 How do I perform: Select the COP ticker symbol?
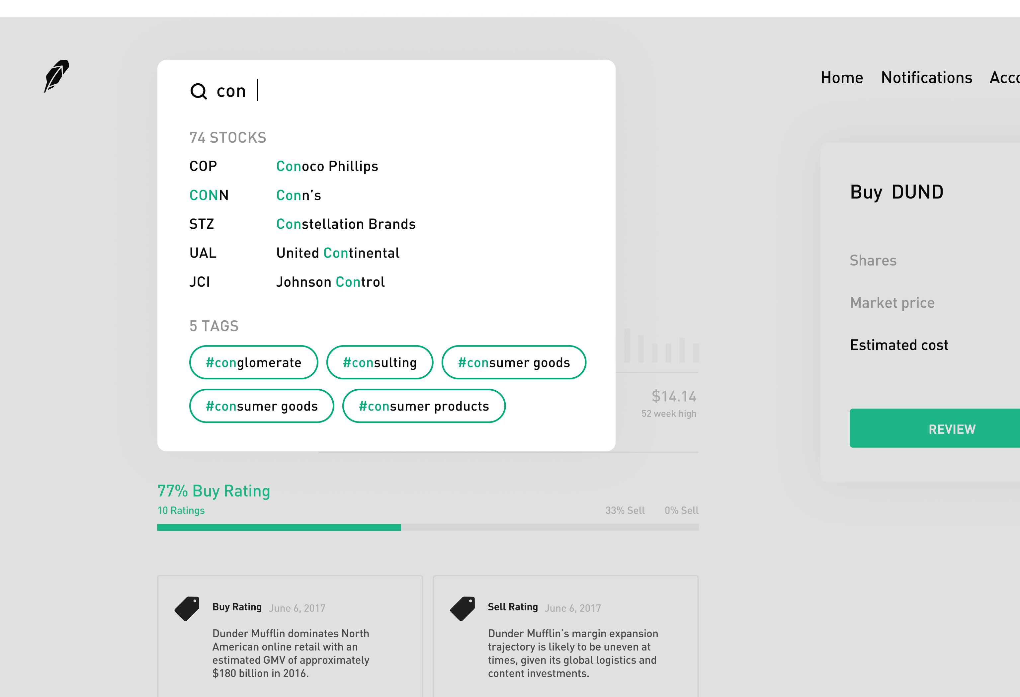pyautogui.click(x=203, y=166)
